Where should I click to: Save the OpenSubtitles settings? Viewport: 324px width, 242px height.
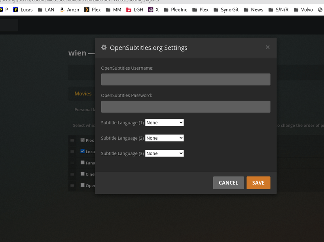[258, 183]
